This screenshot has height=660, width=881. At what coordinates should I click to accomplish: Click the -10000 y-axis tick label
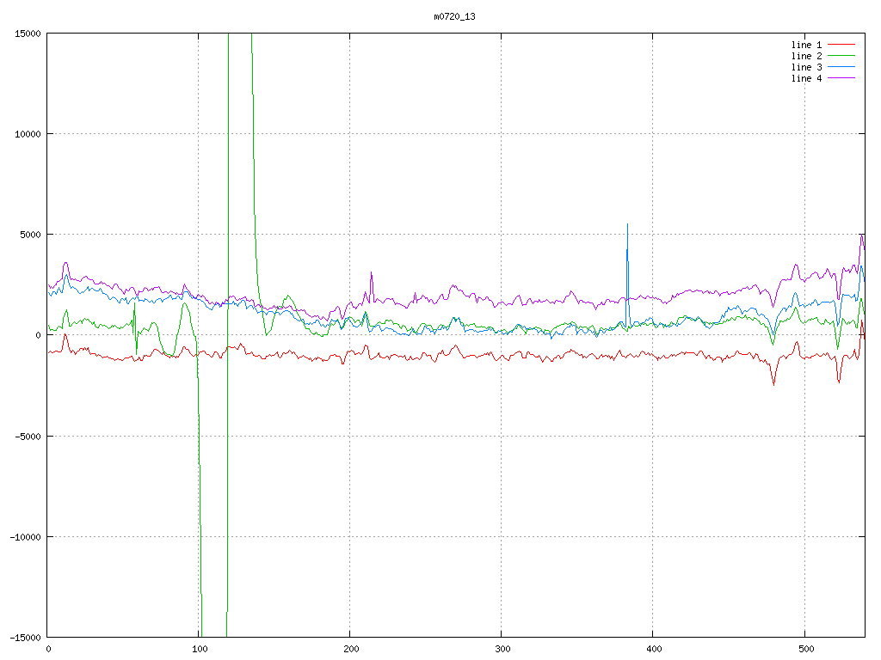click(x=25, y=536)
